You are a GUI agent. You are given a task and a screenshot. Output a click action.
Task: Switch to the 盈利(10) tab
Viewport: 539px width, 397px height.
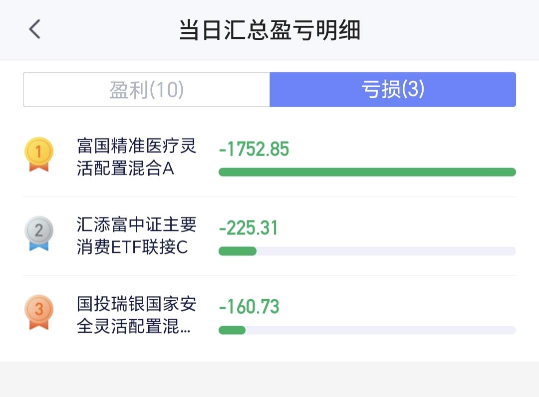(146, 90)
